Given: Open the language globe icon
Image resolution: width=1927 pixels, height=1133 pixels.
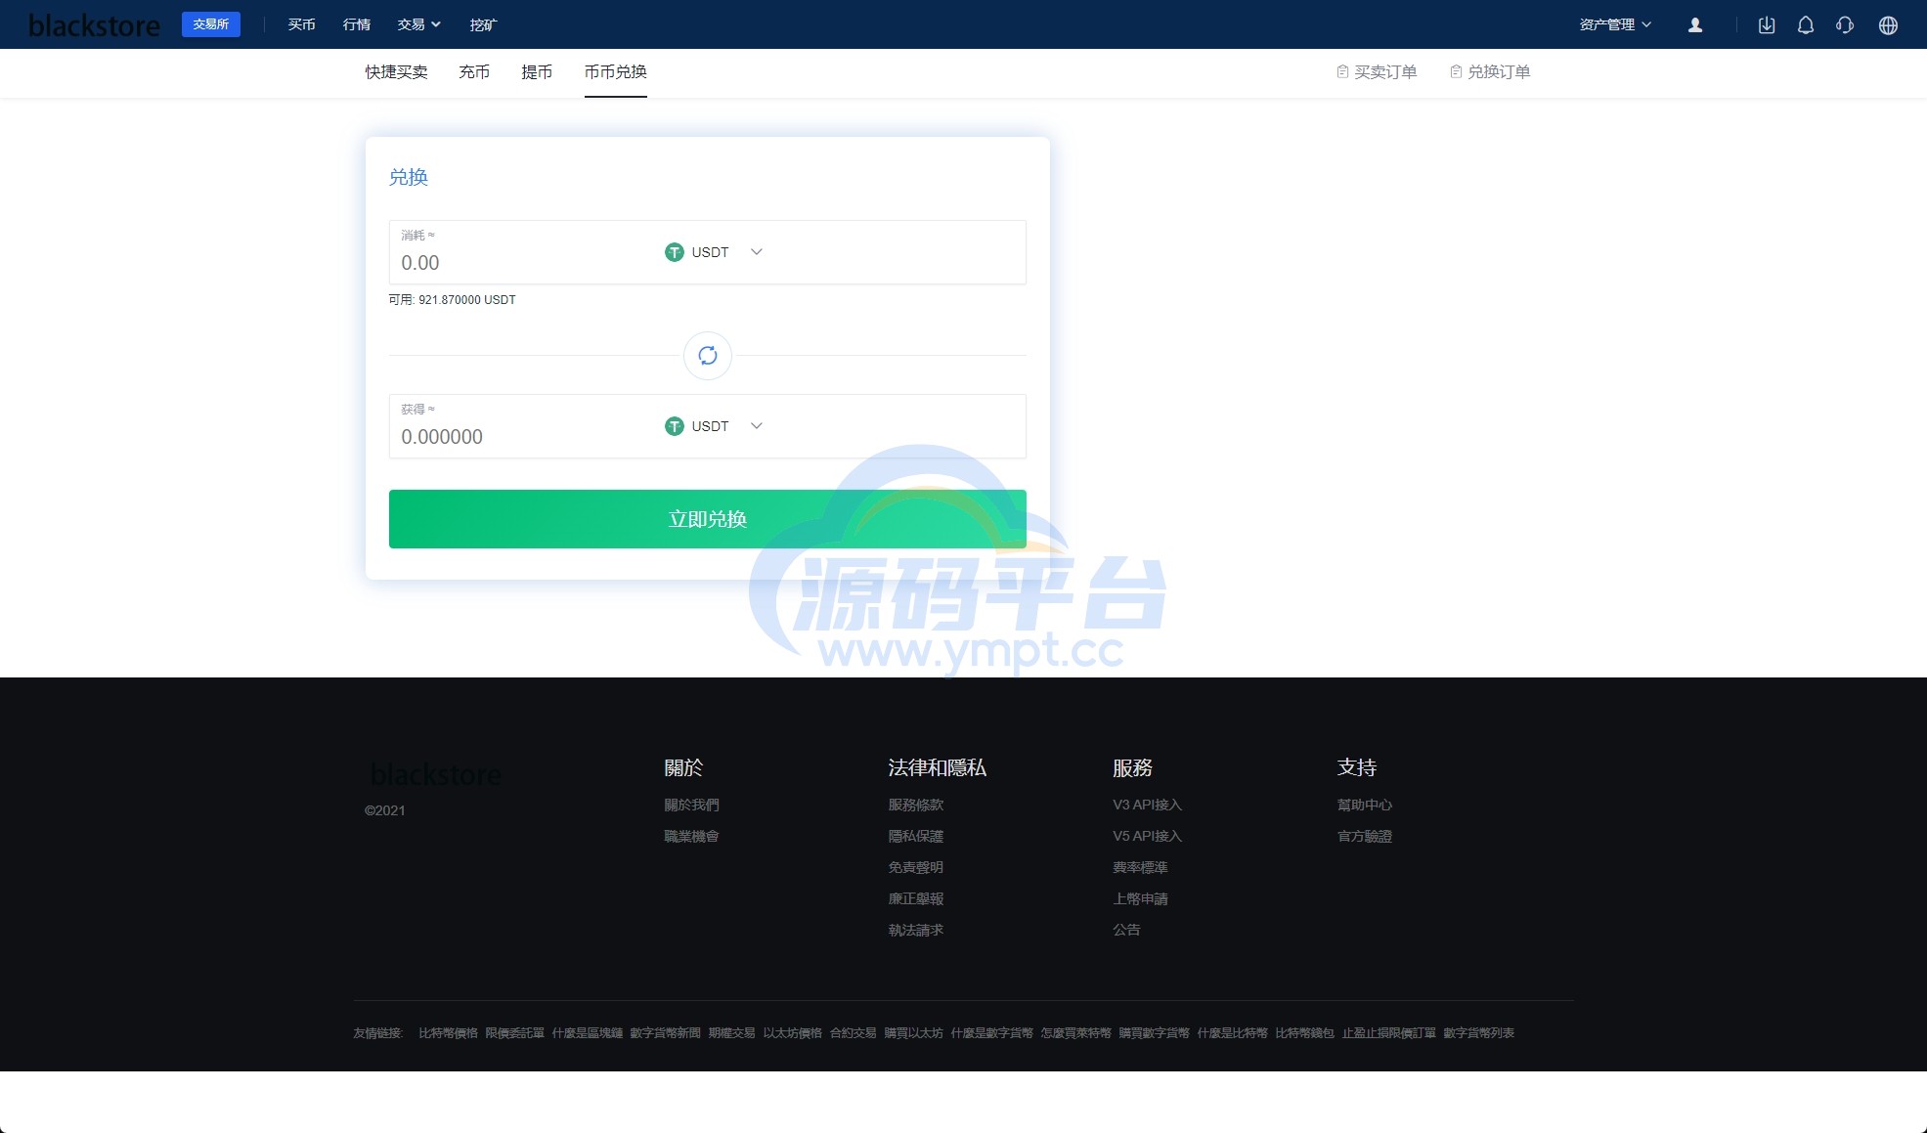Looking at the screenshot, I should coord(1888,25).
